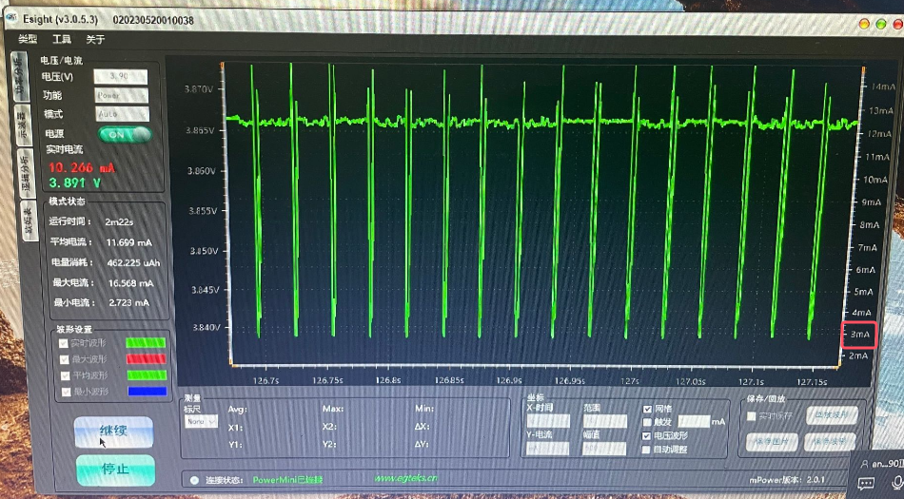Click the Esight app icon in title bar

click(x=10, y=18)
